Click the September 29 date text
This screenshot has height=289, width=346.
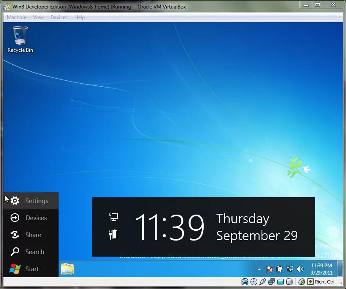click(257, 235)
